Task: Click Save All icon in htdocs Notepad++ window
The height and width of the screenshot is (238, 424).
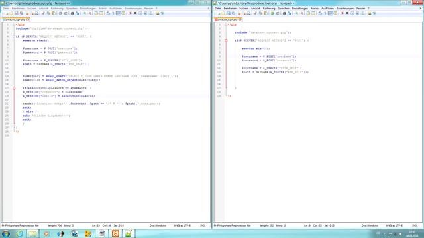Action: coord(233,13)
